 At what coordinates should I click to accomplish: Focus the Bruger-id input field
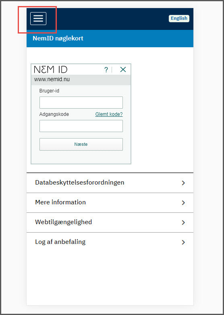point(81,103)
